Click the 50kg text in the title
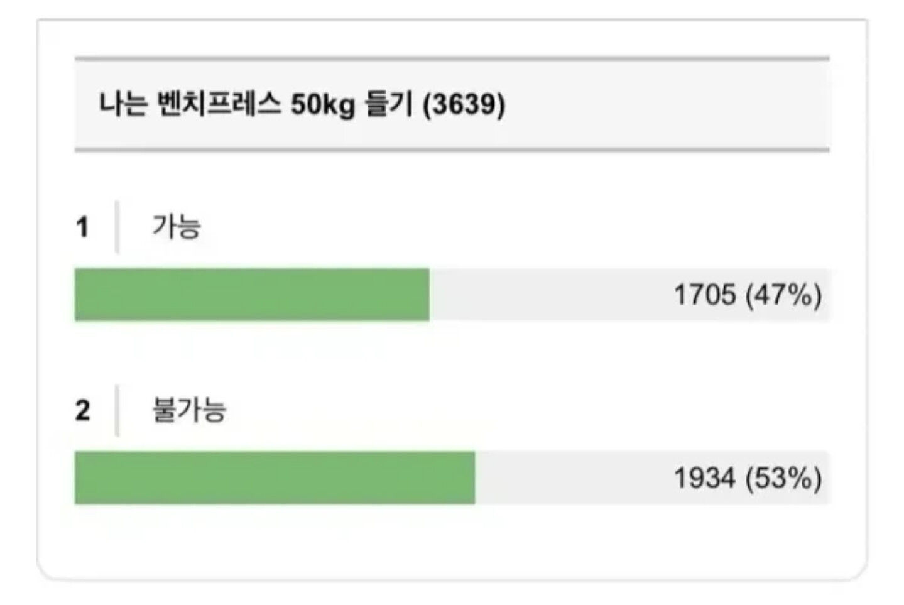This screenshot has width=904, height=605. [x=323, y=105]
